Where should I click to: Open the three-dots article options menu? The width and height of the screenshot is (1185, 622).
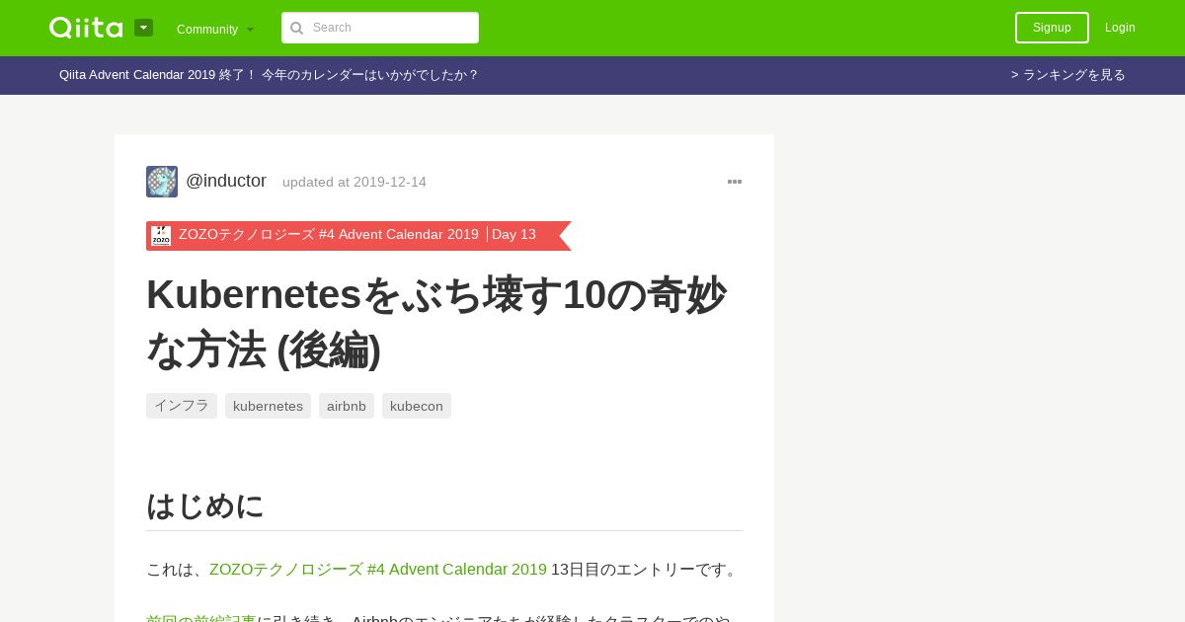735,182
